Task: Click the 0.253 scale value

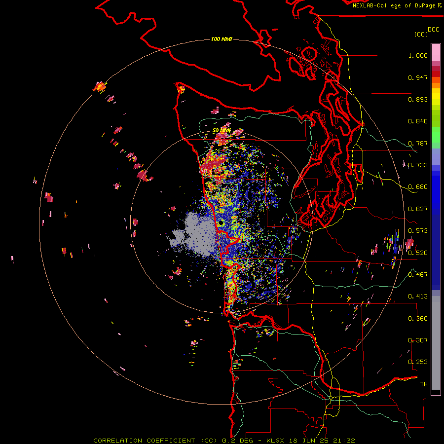Action: pos(418,362)
